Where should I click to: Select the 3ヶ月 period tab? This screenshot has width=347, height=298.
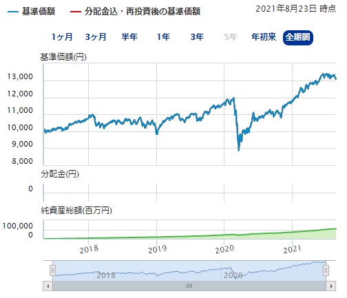(x=96, y=37)
